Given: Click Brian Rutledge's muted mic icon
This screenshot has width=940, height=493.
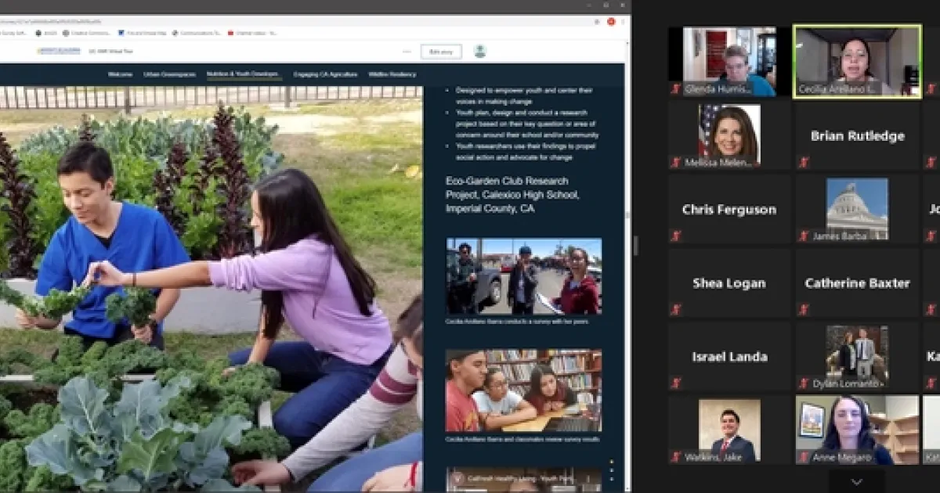Looking at the screenshot, I should coord(803,162).
